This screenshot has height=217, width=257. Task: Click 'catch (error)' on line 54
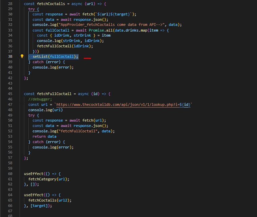47,142
